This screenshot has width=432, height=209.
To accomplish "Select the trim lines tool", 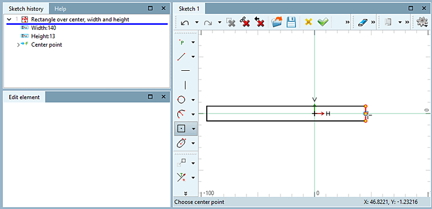I will 181,177.
